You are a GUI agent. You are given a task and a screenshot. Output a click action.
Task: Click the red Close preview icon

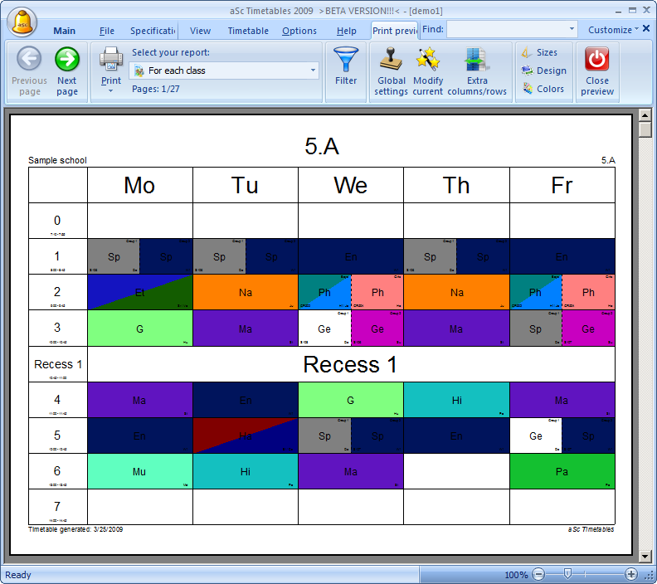click(597, 60)
